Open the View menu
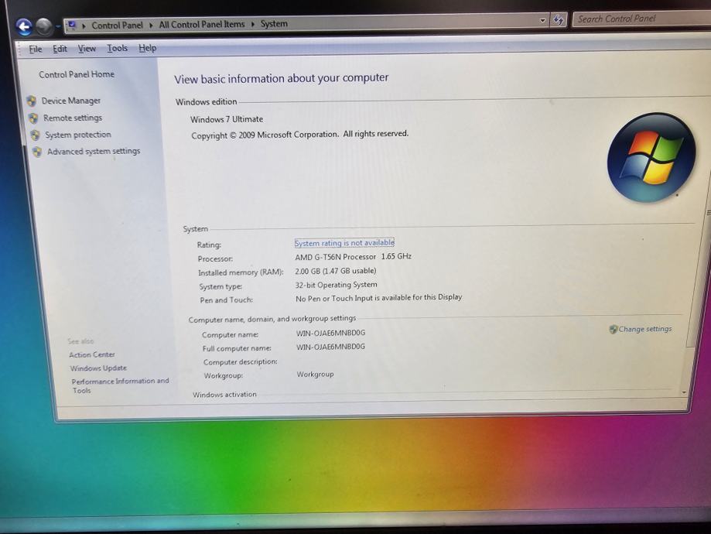Screen dimensions: 711x534 coord(87,48)
